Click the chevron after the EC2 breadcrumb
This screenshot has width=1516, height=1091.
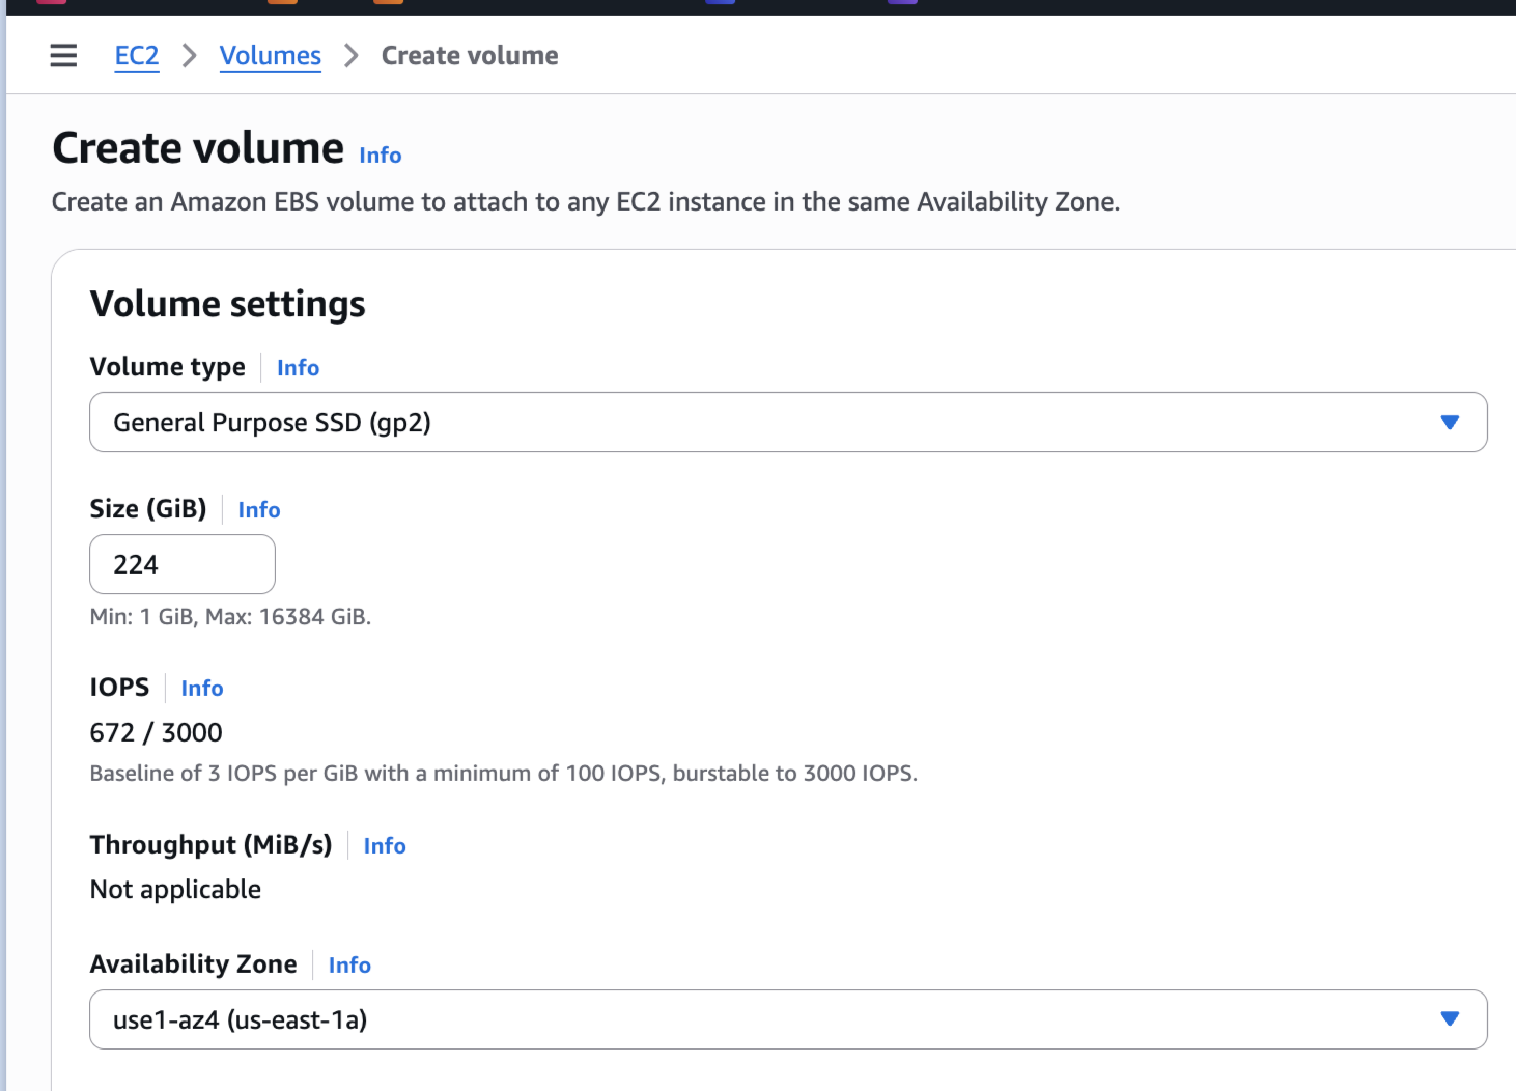coord(190,55)
